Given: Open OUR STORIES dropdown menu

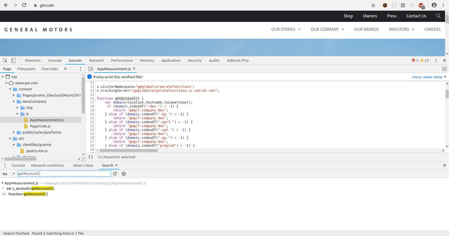Looking at the screenshot, I should pos(286,29).
